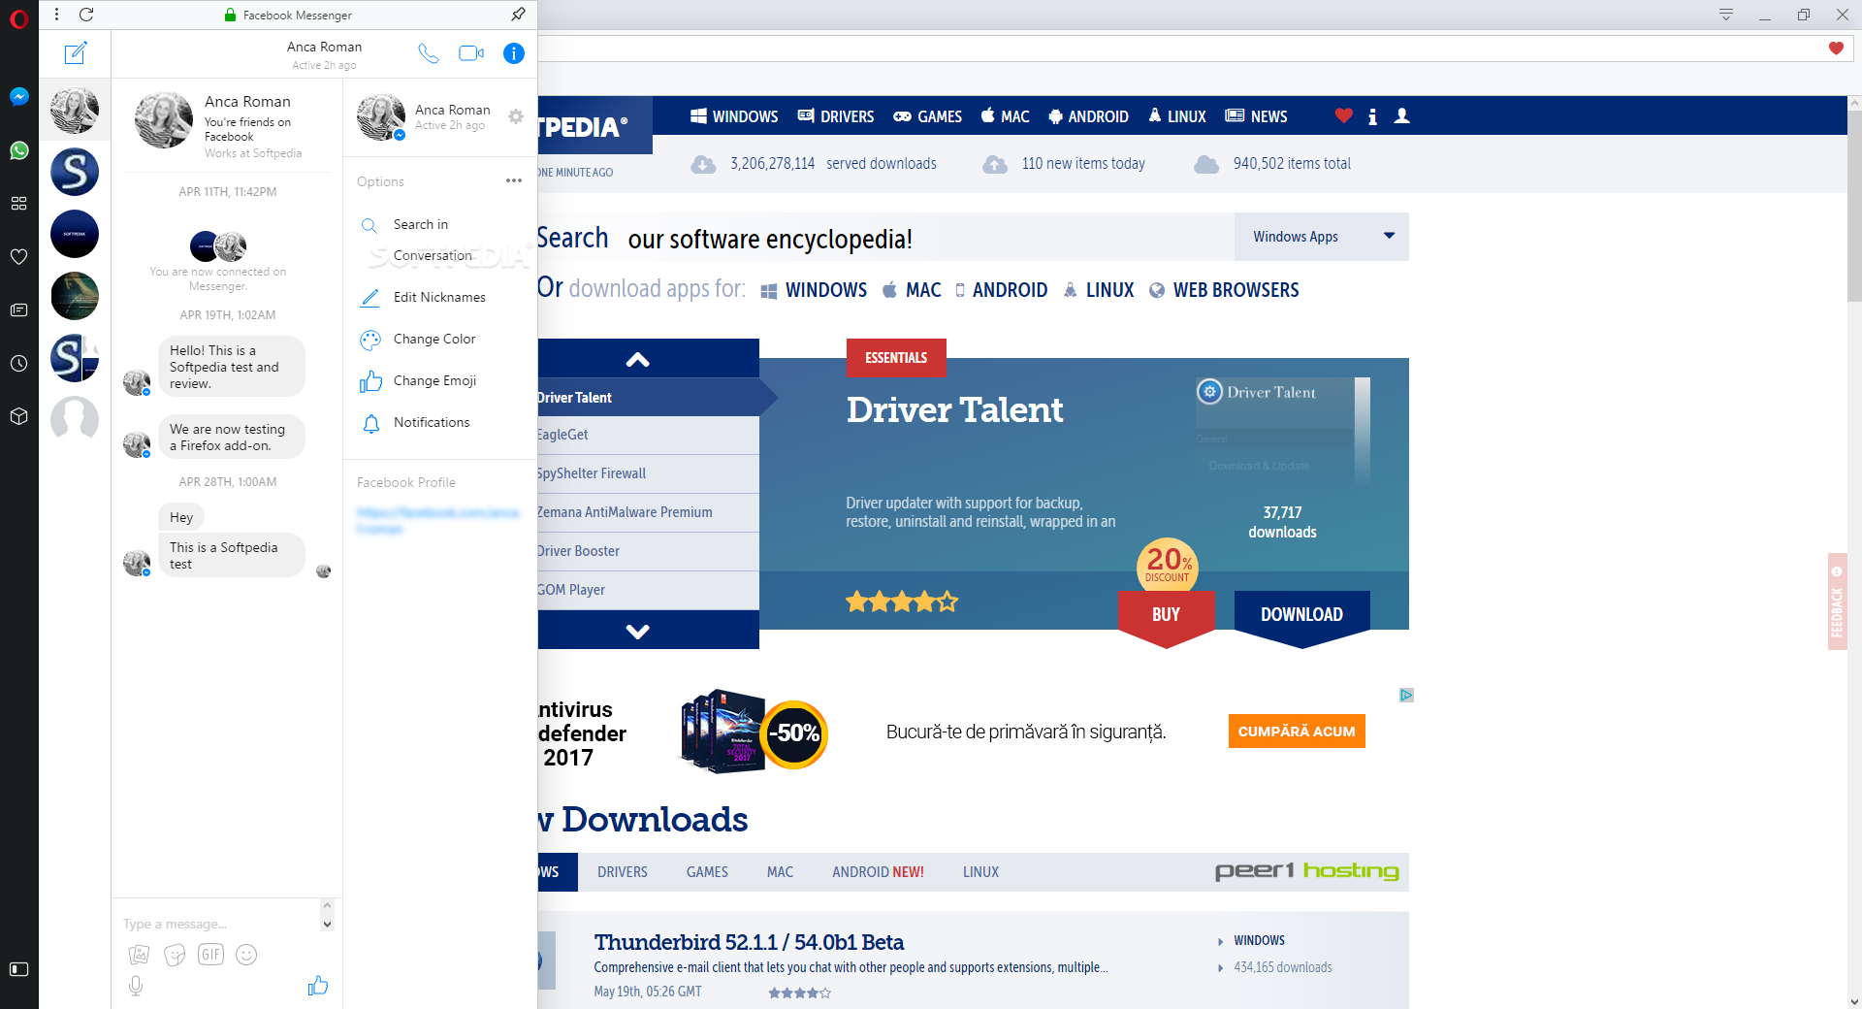Screen dimensions: 1862x1009
Task: Start a voice call with Anca Roman
Action: tap(428, 53)
